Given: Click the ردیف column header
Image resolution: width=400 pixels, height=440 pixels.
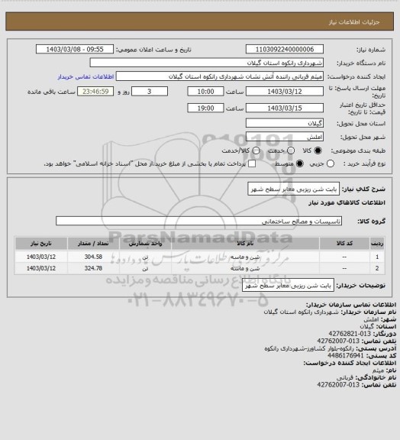Looking at the screenshot, I should click(377, 243).
